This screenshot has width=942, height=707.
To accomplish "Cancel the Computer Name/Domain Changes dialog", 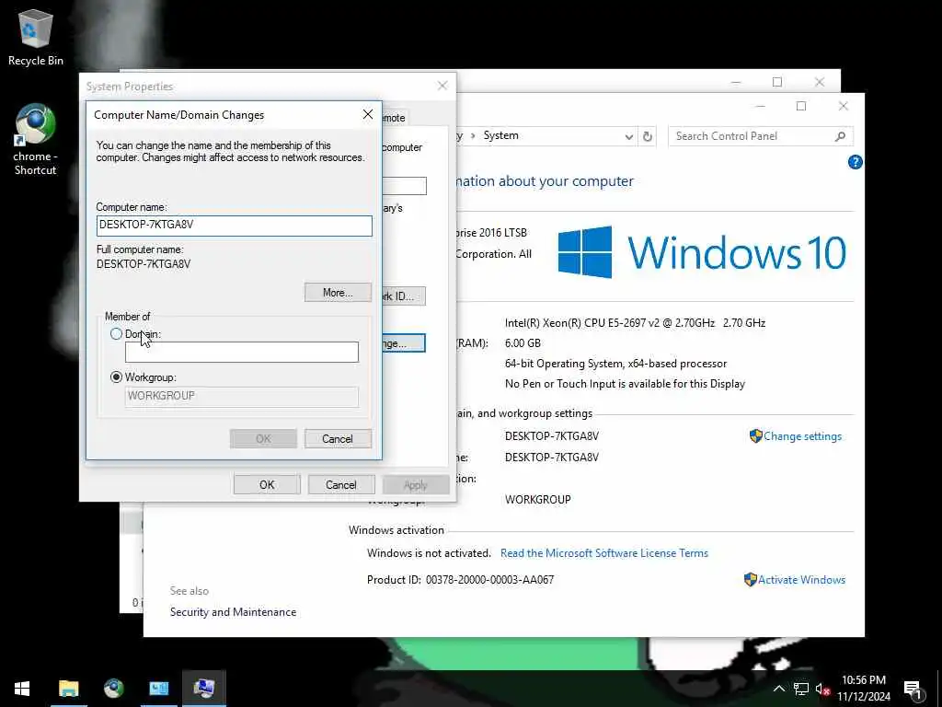I will (x=338, y=439).
